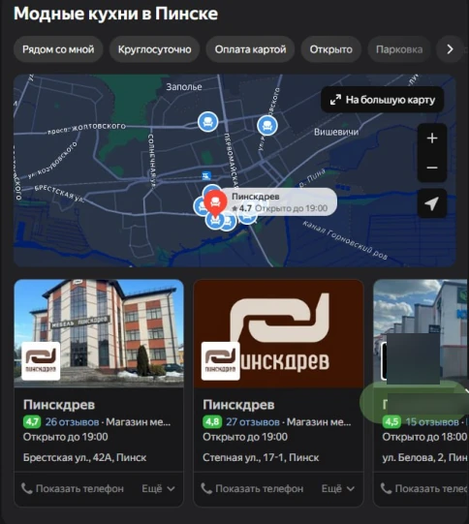
Task: Select blue furniture marker near Первомайская north
Action: coord(208,121)
